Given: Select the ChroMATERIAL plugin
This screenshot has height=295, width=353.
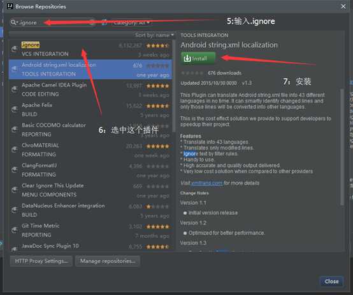Looking at the screenshot, I should tap(90, 150).
